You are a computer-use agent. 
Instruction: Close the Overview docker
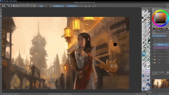pos(168,74)
